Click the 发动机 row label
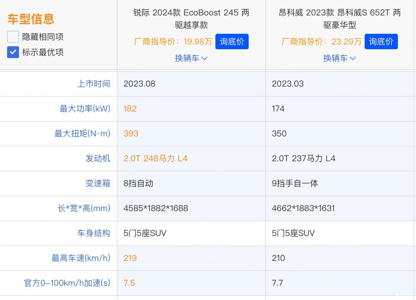This screenshot has height=300, width=416. tap(98, 159)
